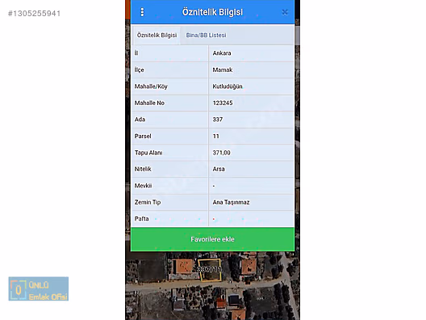Select the Ankara province value
This screenshot has width=426, height=320.
click(x=222, y=53)
